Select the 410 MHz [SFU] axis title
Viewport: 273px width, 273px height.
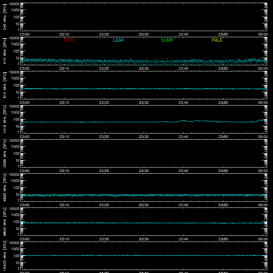4,51
